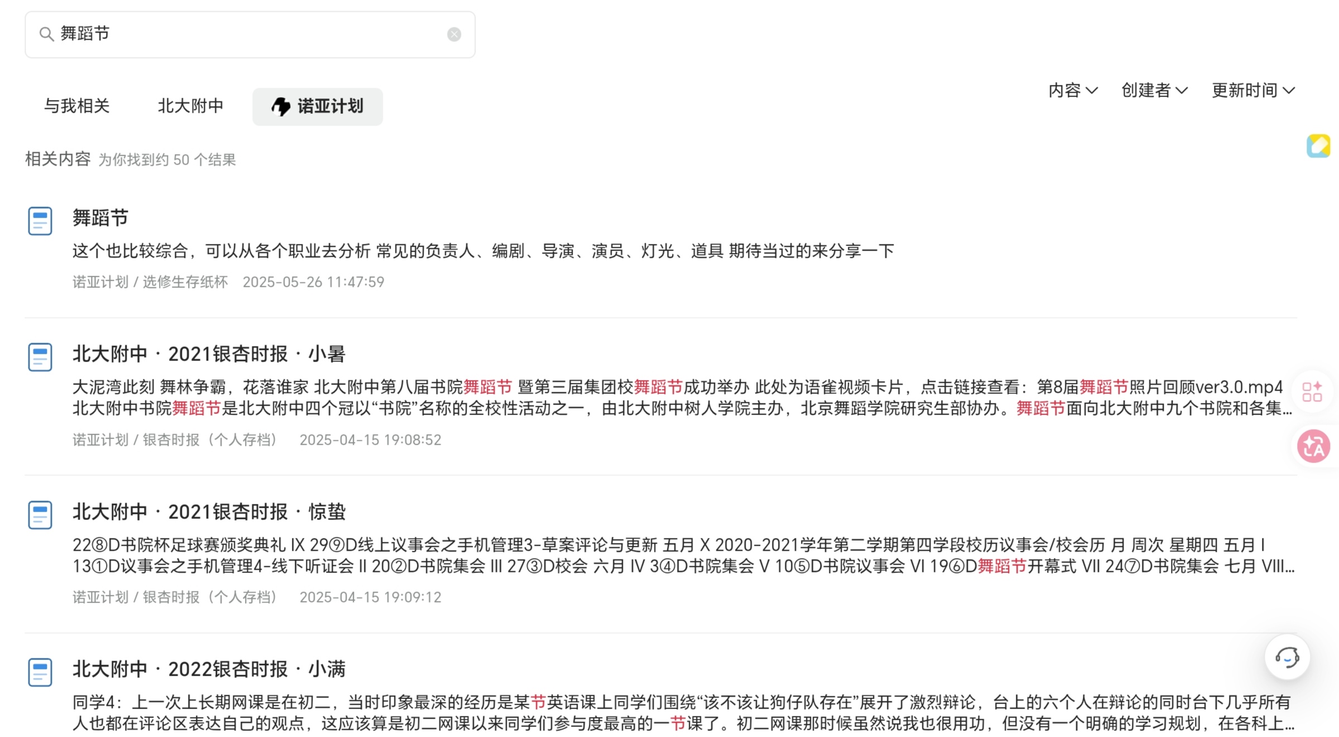
Task: Expand the 更新时间 sort dropdown
Action: pyautogui.click(x=1252, y=90)
